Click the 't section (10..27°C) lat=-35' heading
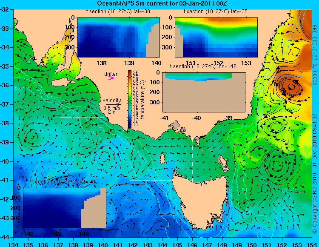The width and height of the screenshot is (319, 247). (x=216, y=11)
